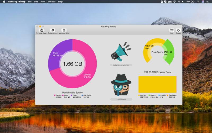Image resolution: width=212 pixels, height=133 pixels.
Task: Click the Bluetooth-like menu bar icon near Wi-Fi
Action: (x=179, y=2)
